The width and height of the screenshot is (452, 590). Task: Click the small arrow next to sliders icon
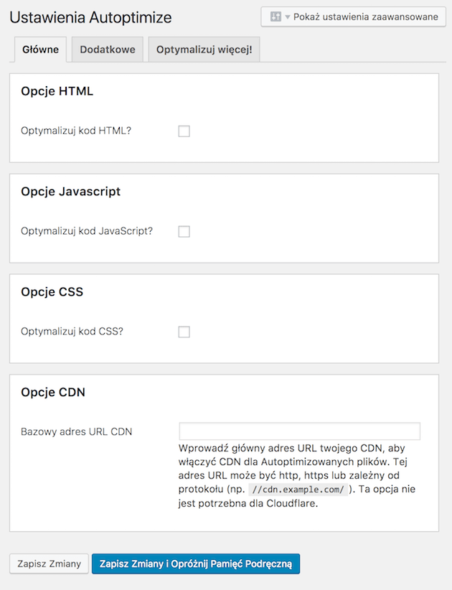point(288,17)
